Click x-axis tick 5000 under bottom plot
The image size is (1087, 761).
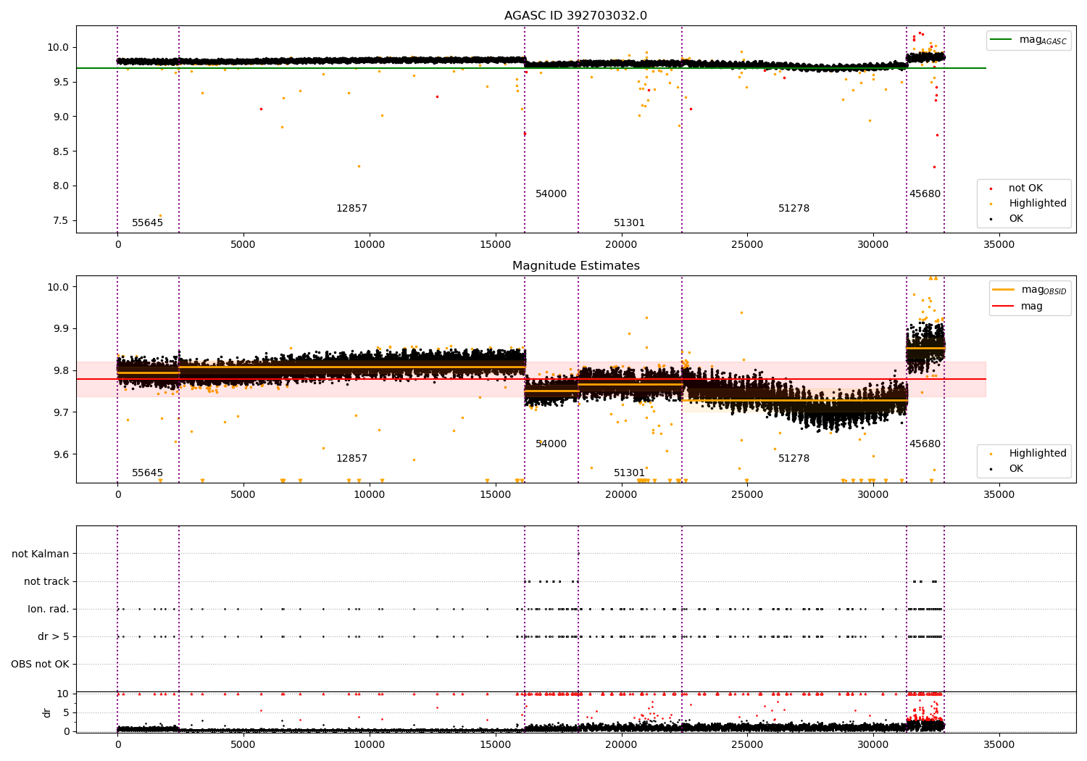(x=243, y=744)
